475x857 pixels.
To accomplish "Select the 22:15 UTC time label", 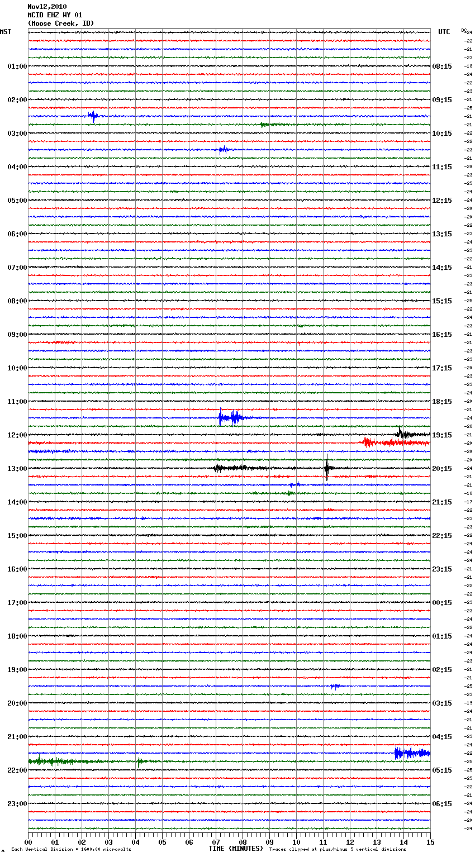I will 442,536.
